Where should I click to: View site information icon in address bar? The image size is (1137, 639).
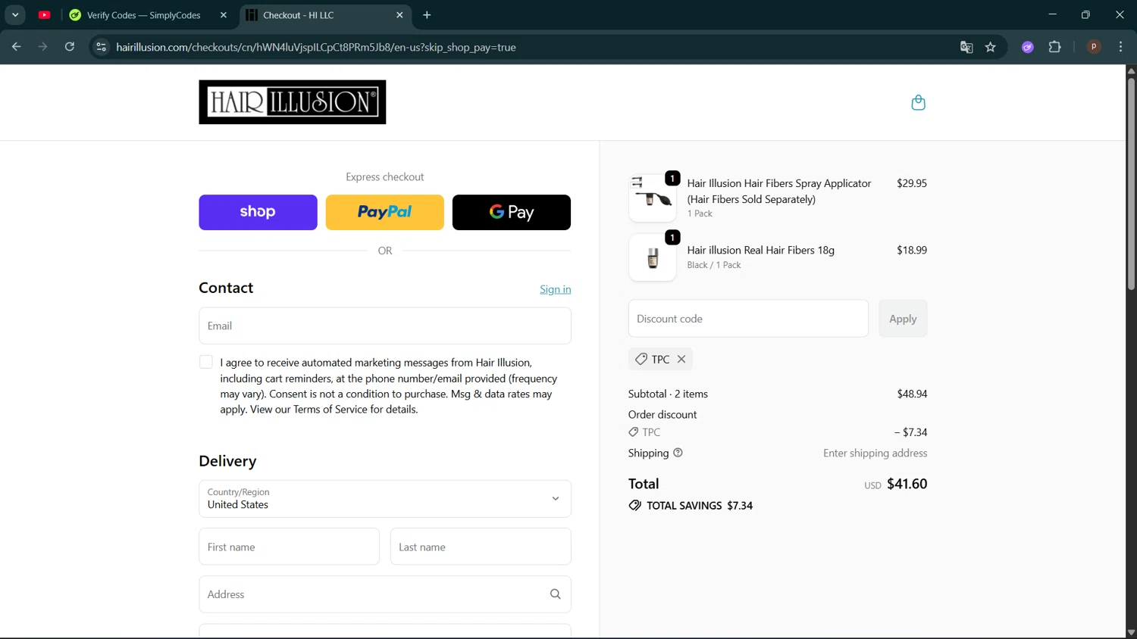click(x=101, y=47)
